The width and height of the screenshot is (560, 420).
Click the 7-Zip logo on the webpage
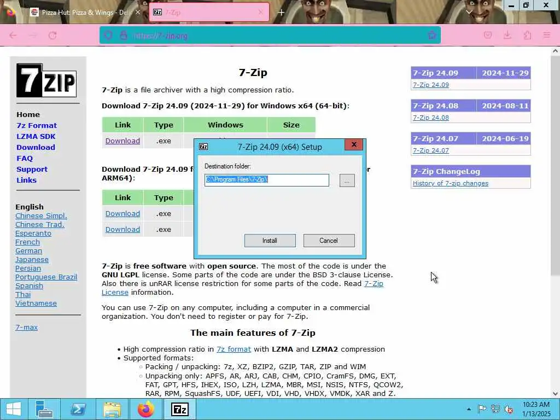click(x=46, y=80)
